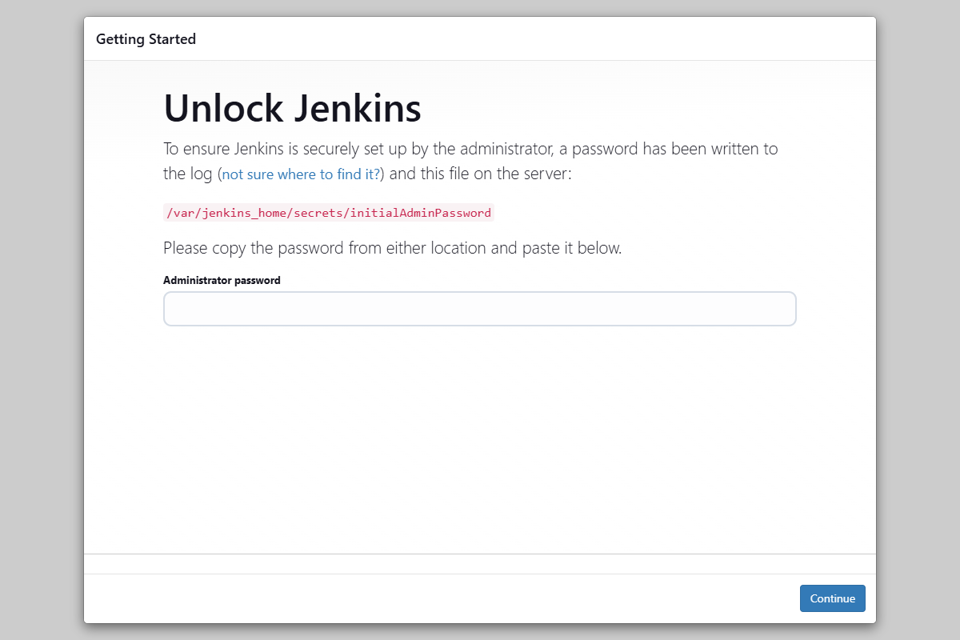
Task: Click the 'Getting Started' header title
Action: pyautogui.click(x=146, y=38)
